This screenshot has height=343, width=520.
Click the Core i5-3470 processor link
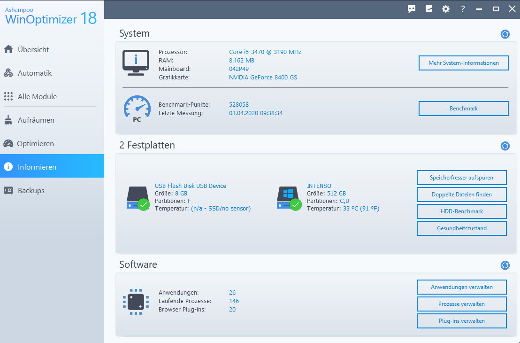tap(265, 52)
